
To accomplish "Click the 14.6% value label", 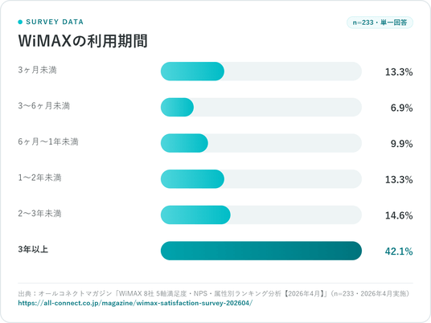I will click(x=399, y=215).
